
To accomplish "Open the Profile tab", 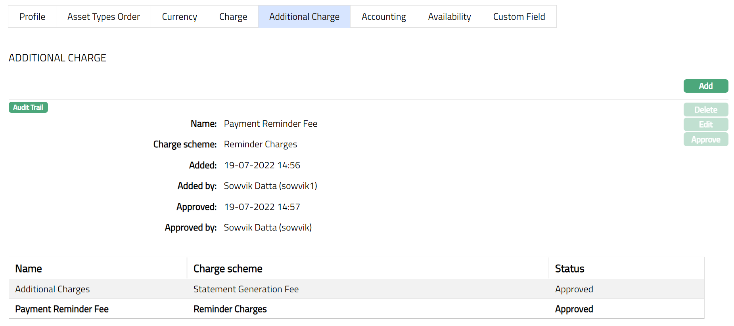I will 32,17.
